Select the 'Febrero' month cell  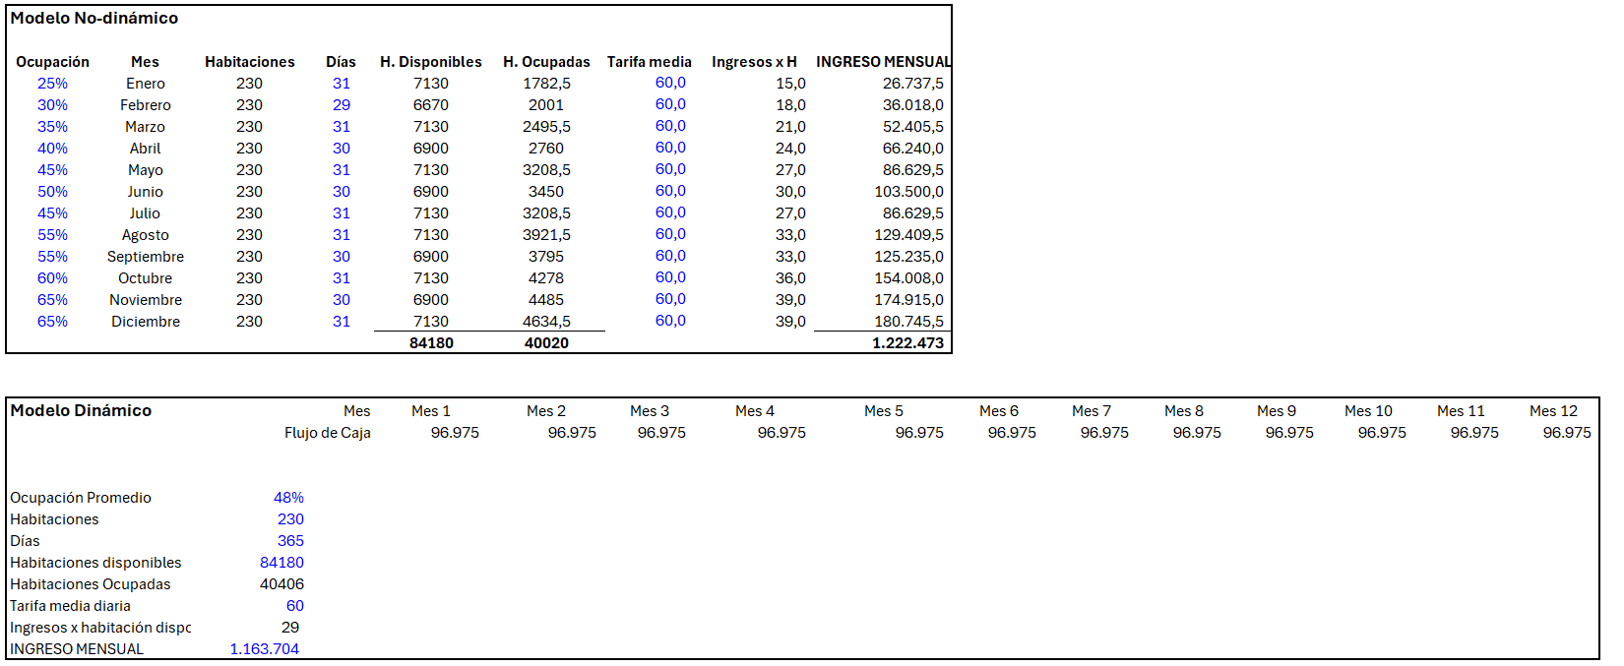point(146,105)
